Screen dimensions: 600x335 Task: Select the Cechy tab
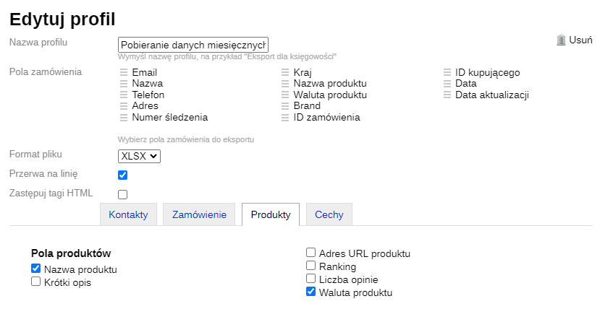coord(329,214)
